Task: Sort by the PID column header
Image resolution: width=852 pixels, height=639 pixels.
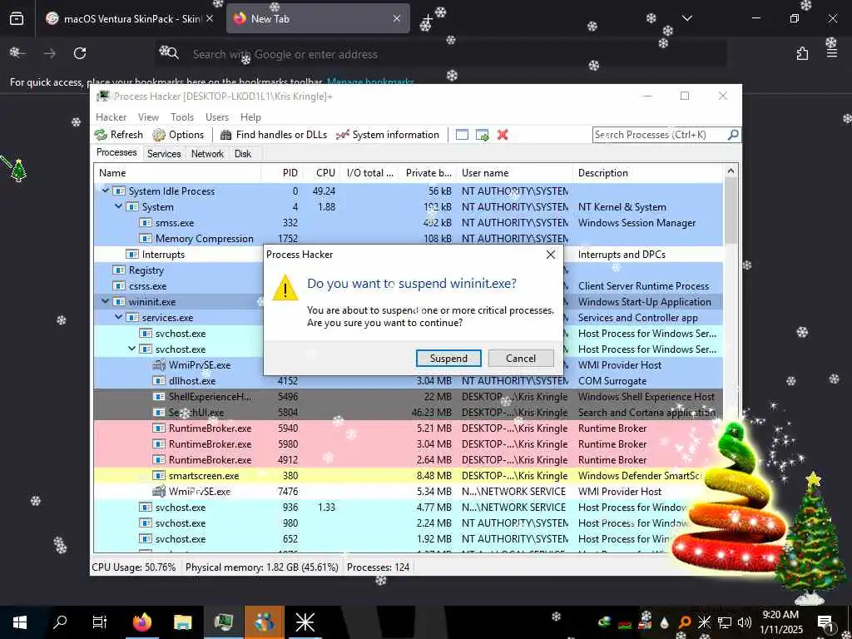Action: point(283,173)
